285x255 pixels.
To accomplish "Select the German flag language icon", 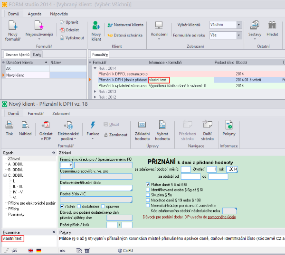I will (39, 250).
